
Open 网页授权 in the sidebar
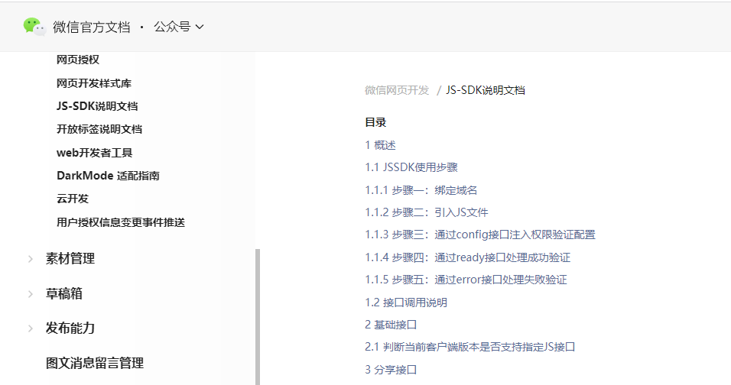pyautogui.click(x=78, y=60)
